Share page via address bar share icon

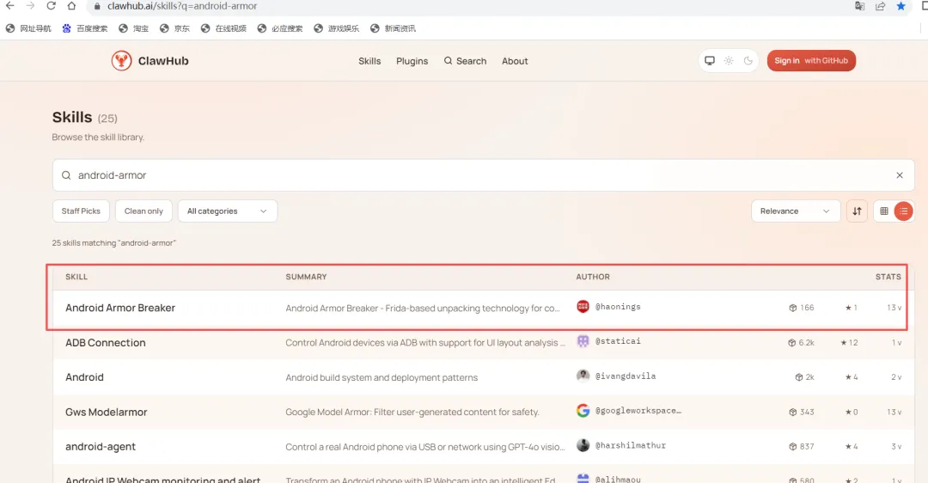click(880, 6)
